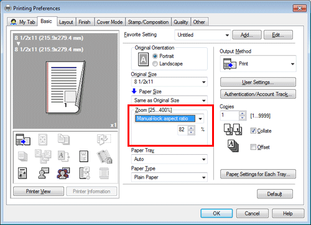Click the authentication users icon in the settings grid
This screenshot has width=311, height=225.
(63, 173)
